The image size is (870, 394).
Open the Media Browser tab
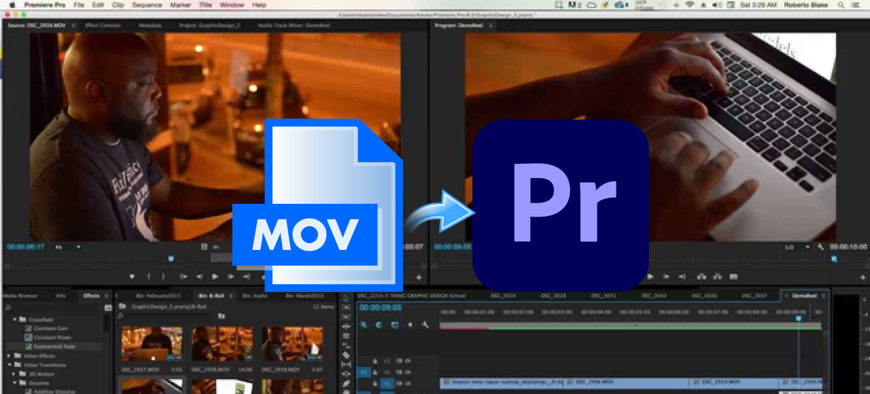(21, 296)
